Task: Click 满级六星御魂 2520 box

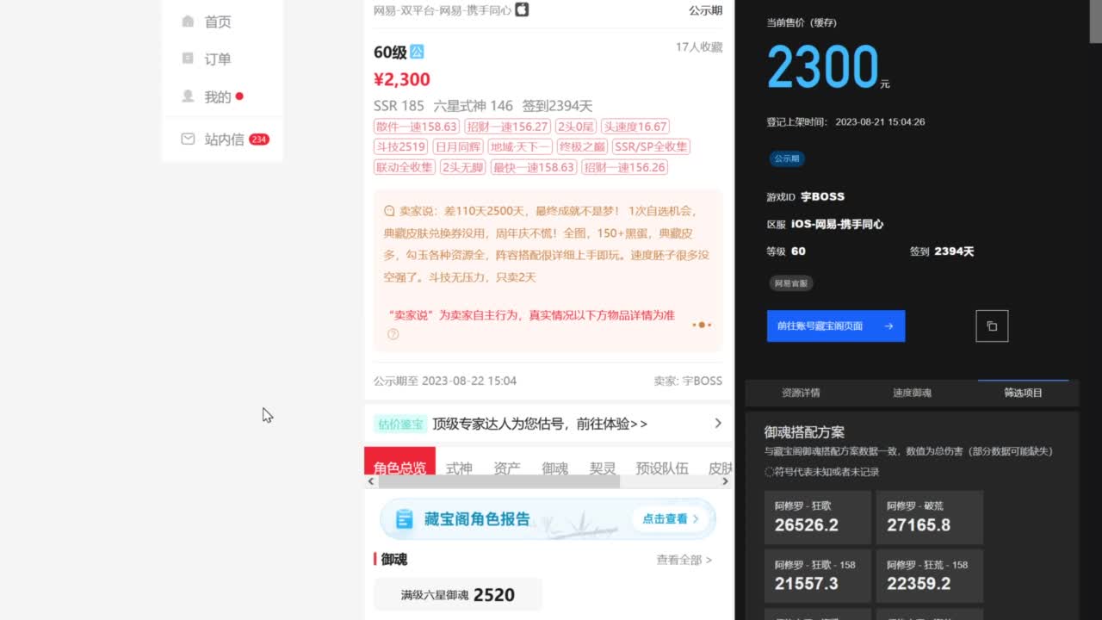Action: 458,595
